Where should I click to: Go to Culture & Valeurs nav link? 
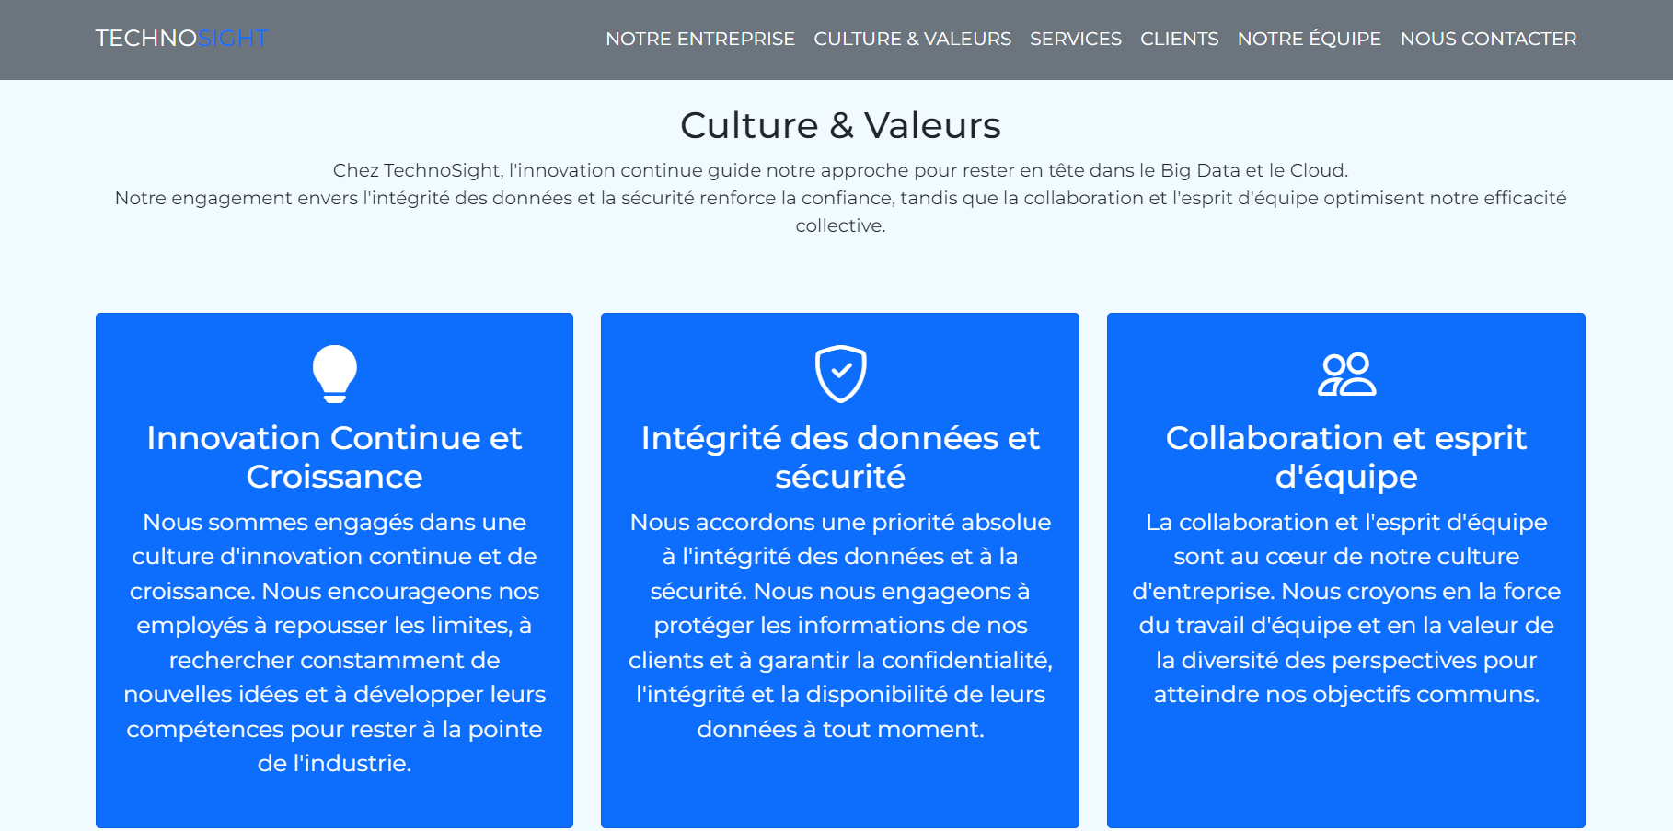pos(912,39)
